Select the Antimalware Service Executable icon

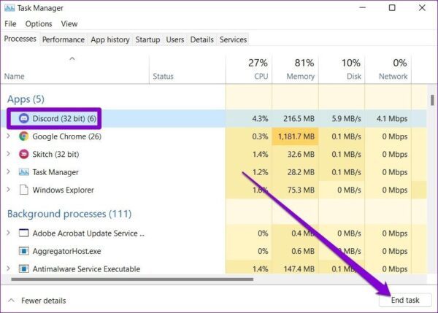point(24,268)
